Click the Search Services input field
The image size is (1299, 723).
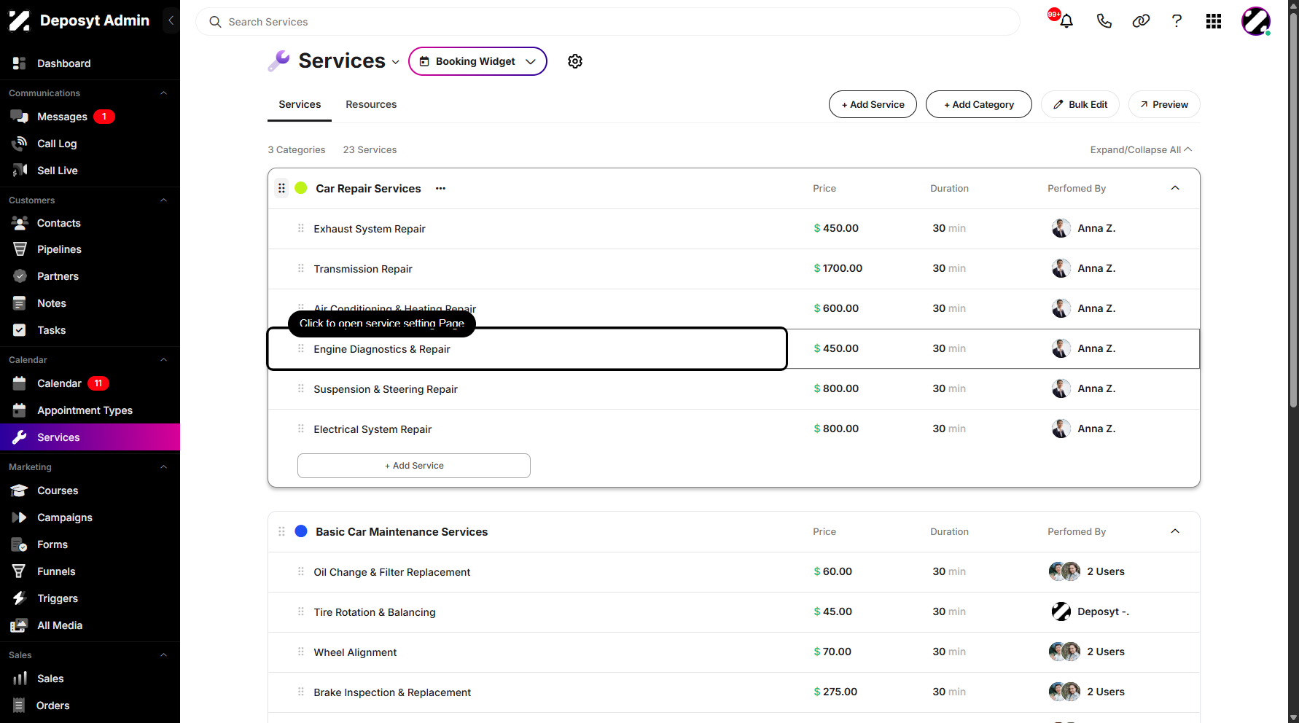607,22
